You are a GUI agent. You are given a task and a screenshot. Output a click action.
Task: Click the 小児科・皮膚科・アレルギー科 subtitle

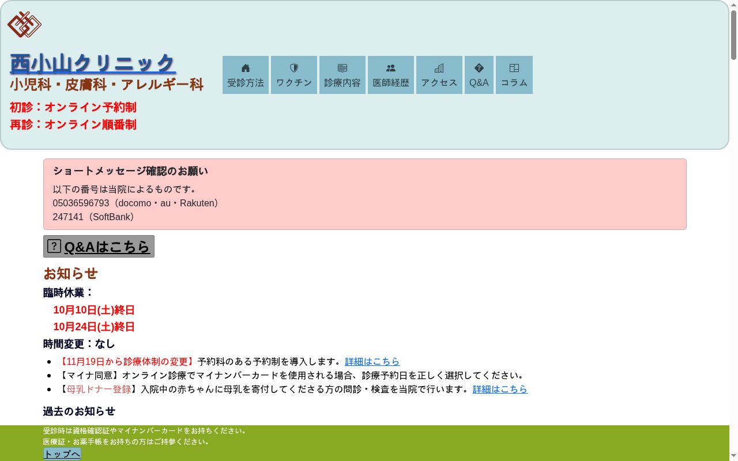pos(107,85)
